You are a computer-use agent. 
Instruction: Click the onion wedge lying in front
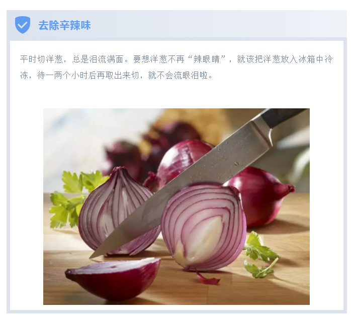click(113, 278)
